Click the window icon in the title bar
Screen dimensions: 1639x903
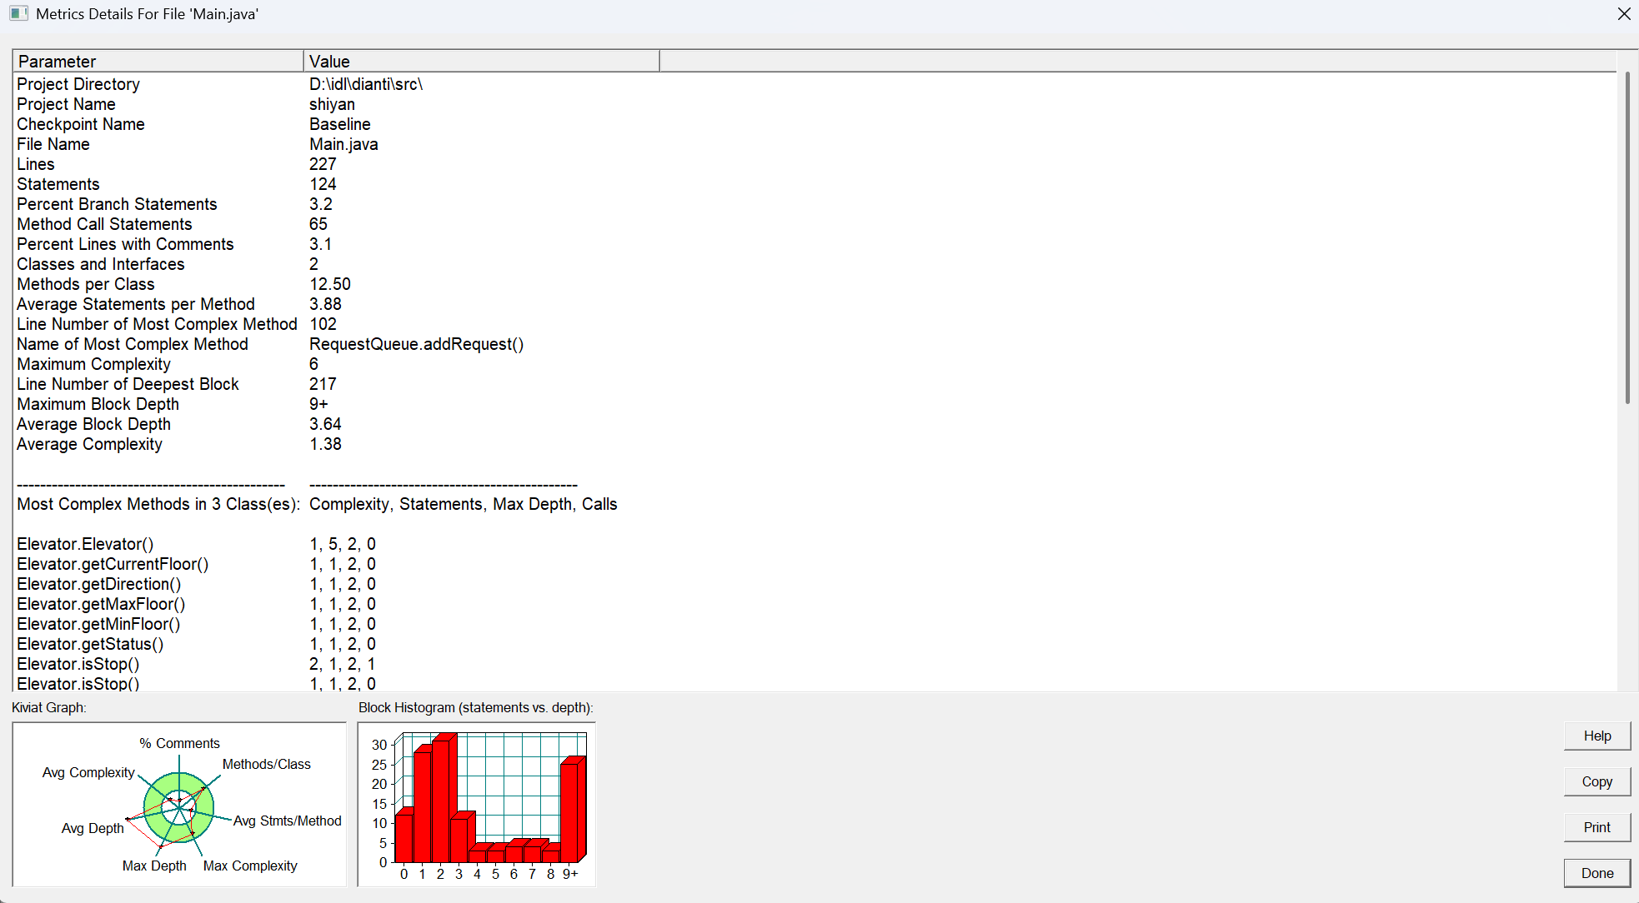[x=18, y=13]
